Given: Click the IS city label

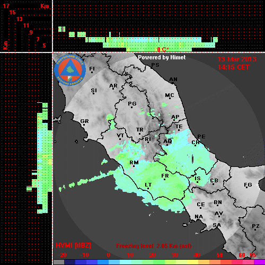Looking at the screenshot, I should 198,179.
